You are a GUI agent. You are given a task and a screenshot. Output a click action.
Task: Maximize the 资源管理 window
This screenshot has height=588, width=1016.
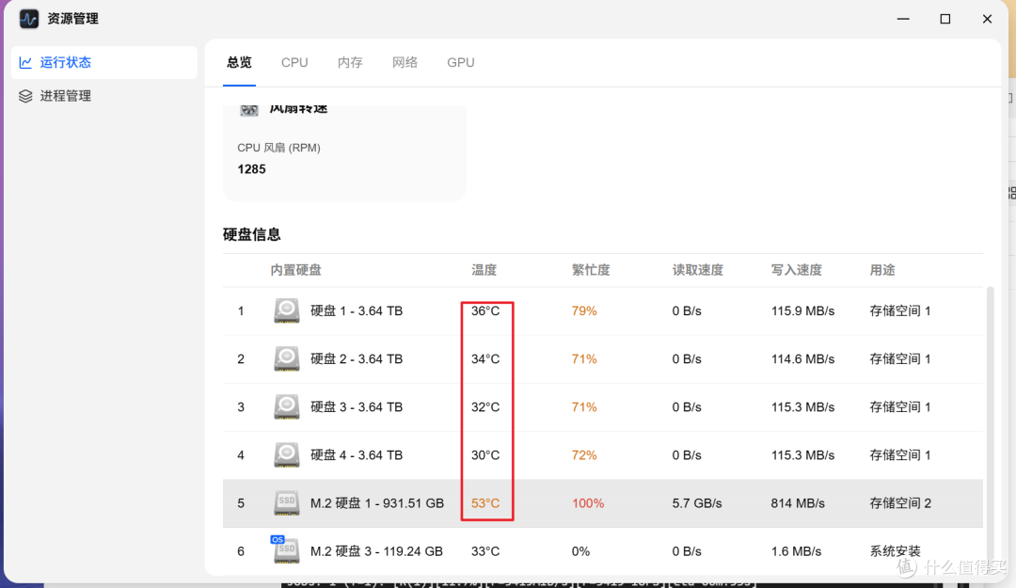click(945, 19)
